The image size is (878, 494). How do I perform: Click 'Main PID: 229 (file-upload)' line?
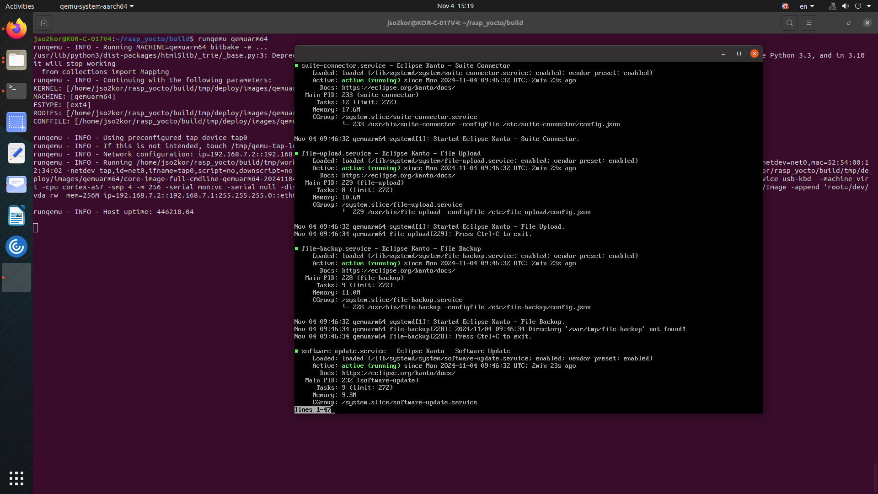(354, 183)
